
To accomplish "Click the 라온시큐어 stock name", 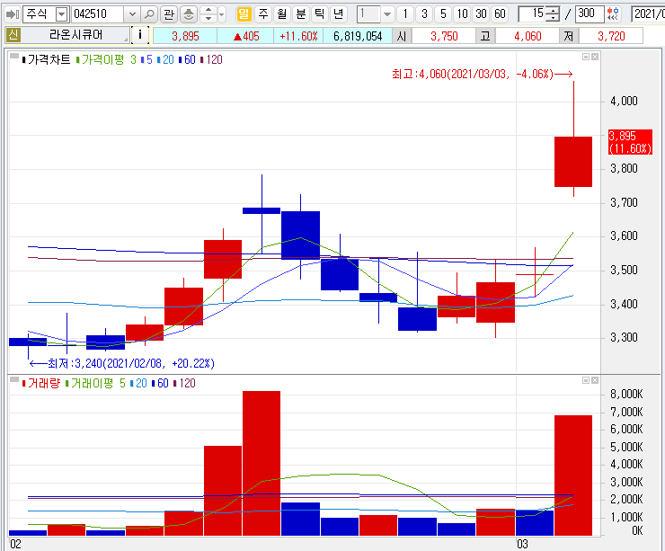I will pyautogui.click(x=75, y=35).
